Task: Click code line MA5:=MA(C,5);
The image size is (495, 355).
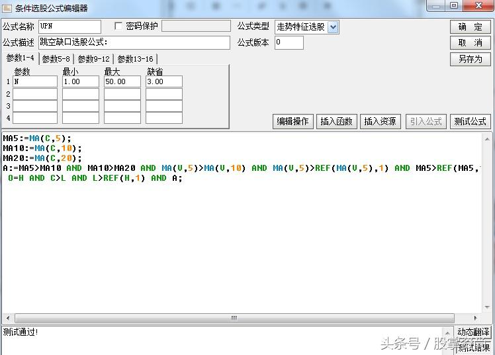Action: pos(37,138)
